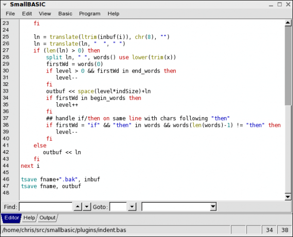
Task: Open the View menu
Action: (45, 13)
